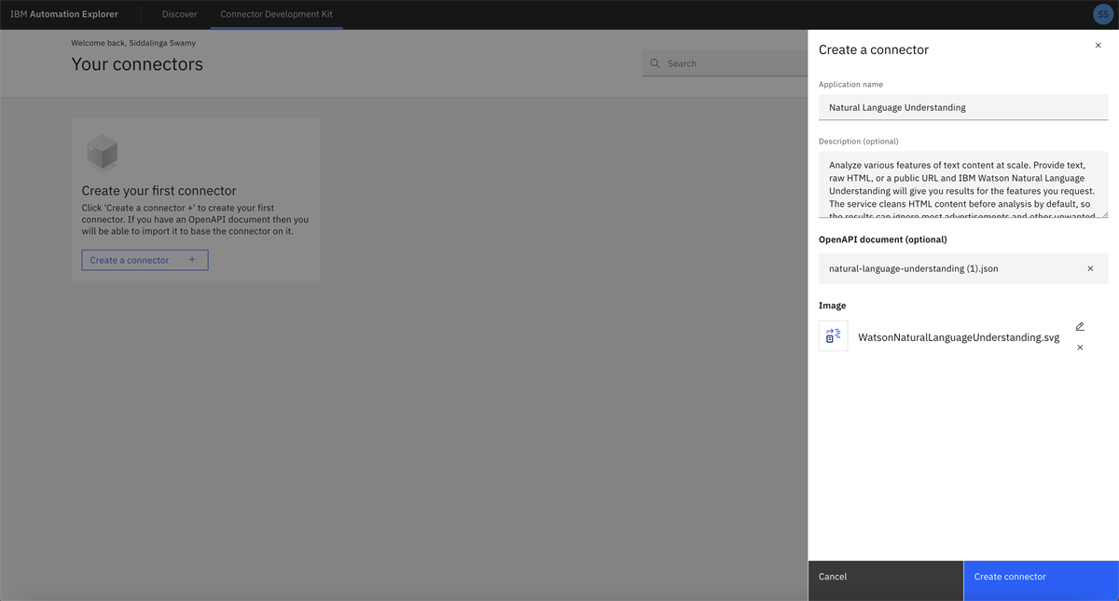The height and width of the screenshot is (601, 1119).
Task: Click the Your connectors heading
Action: point(137,64)
